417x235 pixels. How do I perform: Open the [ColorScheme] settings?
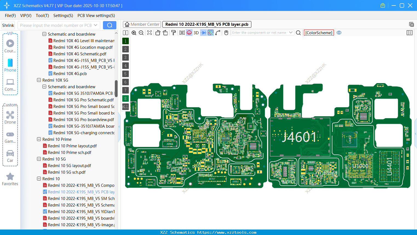pos(319,33)
